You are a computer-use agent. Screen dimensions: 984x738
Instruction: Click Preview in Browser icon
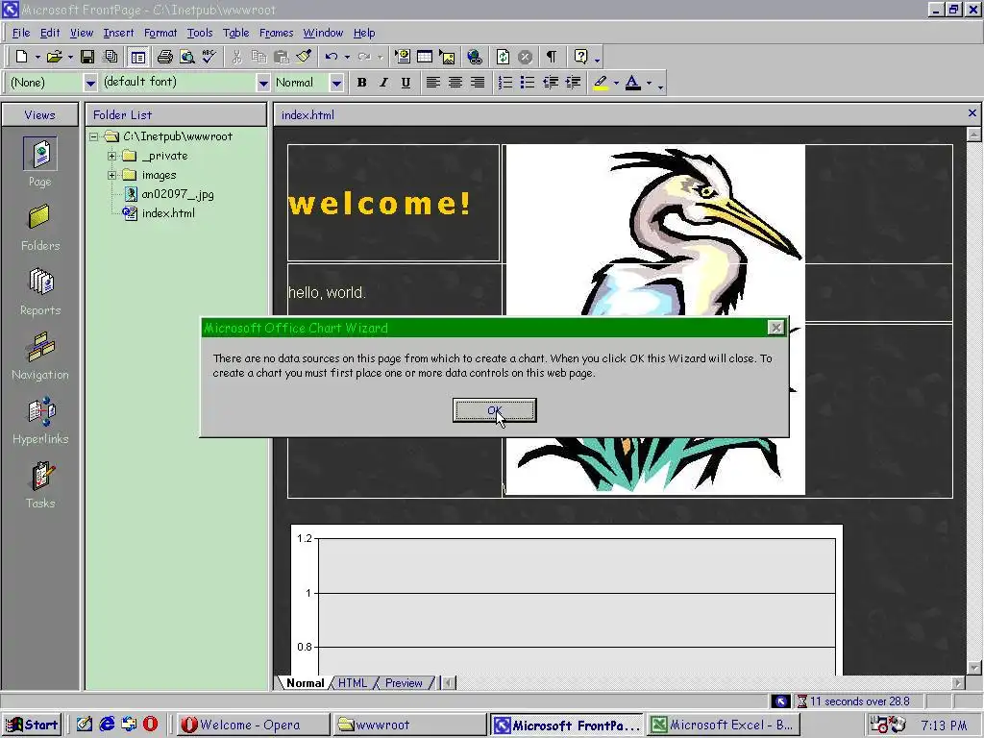click(x=187, y=57)
